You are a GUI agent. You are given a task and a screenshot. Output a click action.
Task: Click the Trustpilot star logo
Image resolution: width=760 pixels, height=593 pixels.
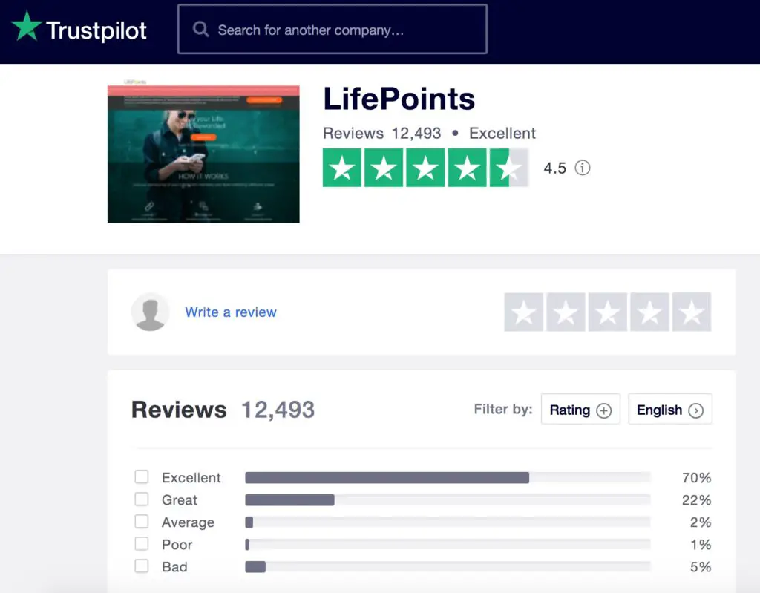pos(27,26)
